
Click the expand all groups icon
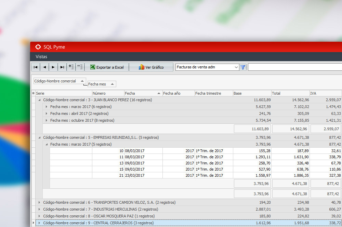[71, 67]
